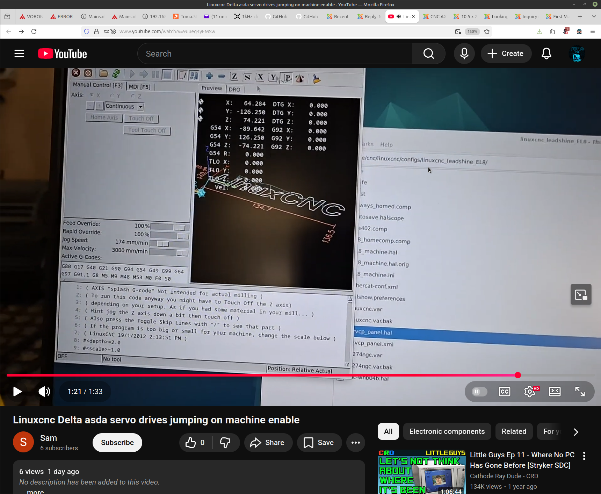The height and width of the screenshot is (494, 601).
Task: Open the more actions three-dot menu
Action: pos(355,443)
